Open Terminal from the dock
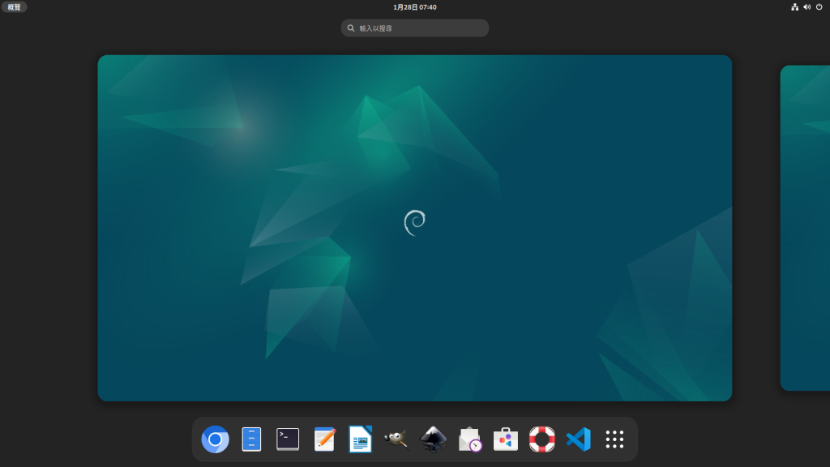This screenshot has height=467, width=830. pyautogui.click(x=288, y=439)
